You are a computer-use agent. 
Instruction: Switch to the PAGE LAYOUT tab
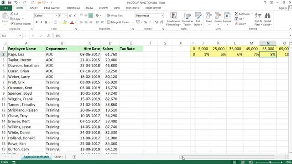[x=52, y=8]
